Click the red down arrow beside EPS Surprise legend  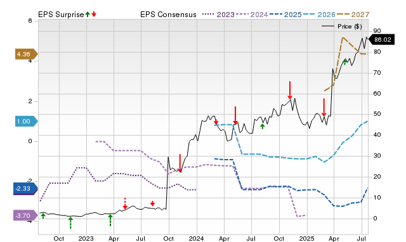pos(94,14)
